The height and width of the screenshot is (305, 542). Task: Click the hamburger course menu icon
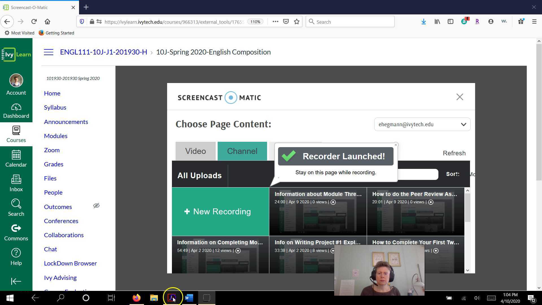click(x=49, y=52)
